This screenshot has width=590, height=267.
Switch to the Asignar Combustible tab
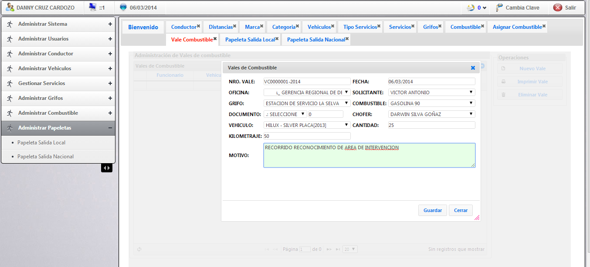tap(517, 27)
